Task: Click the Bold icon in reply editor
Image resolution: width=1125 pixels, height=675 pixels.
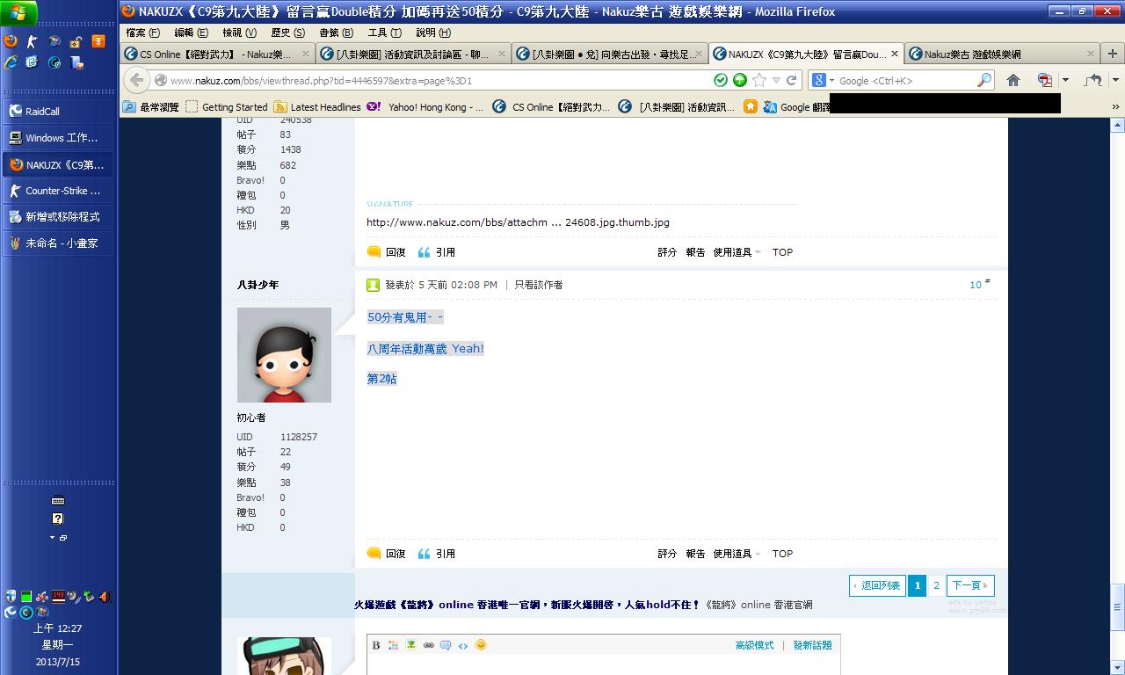Action: click(376, 645)
